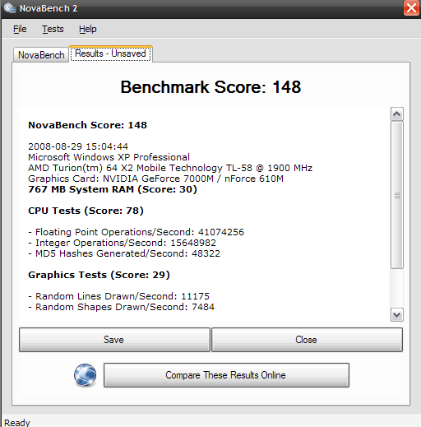Switch to the NovaBench tab
Viewport: 421px width, 427px height.
pyautogui.click(x=41, y=55)
